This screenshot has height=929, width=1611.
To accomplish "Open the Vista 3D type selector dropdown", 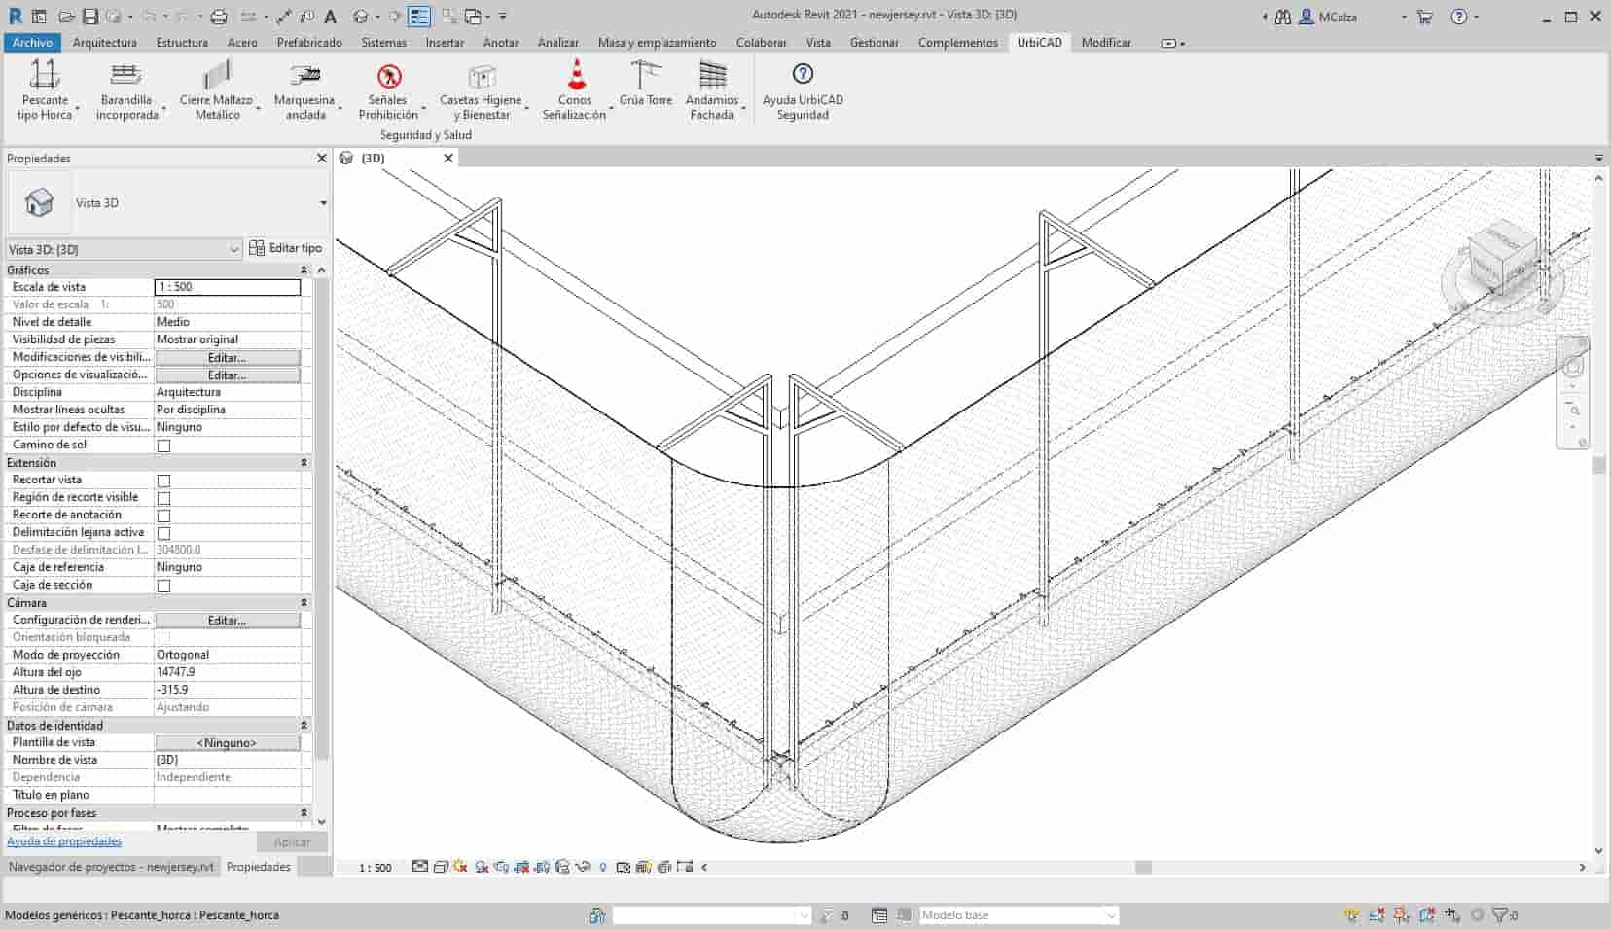I will 323,203.
